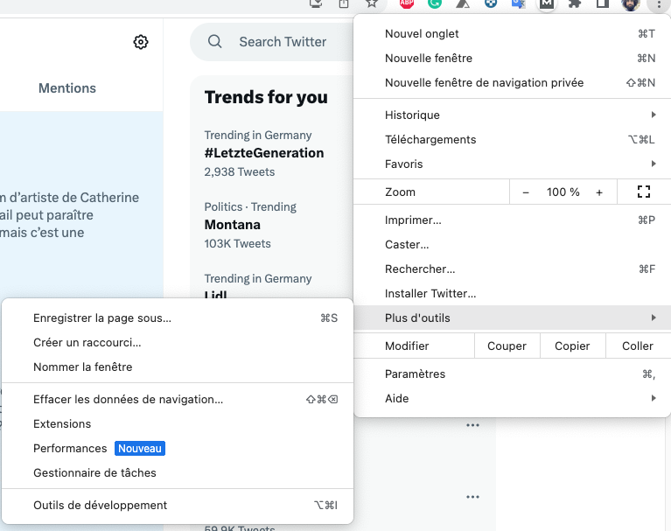
Task: Click the share page icon
Action: 344,3
